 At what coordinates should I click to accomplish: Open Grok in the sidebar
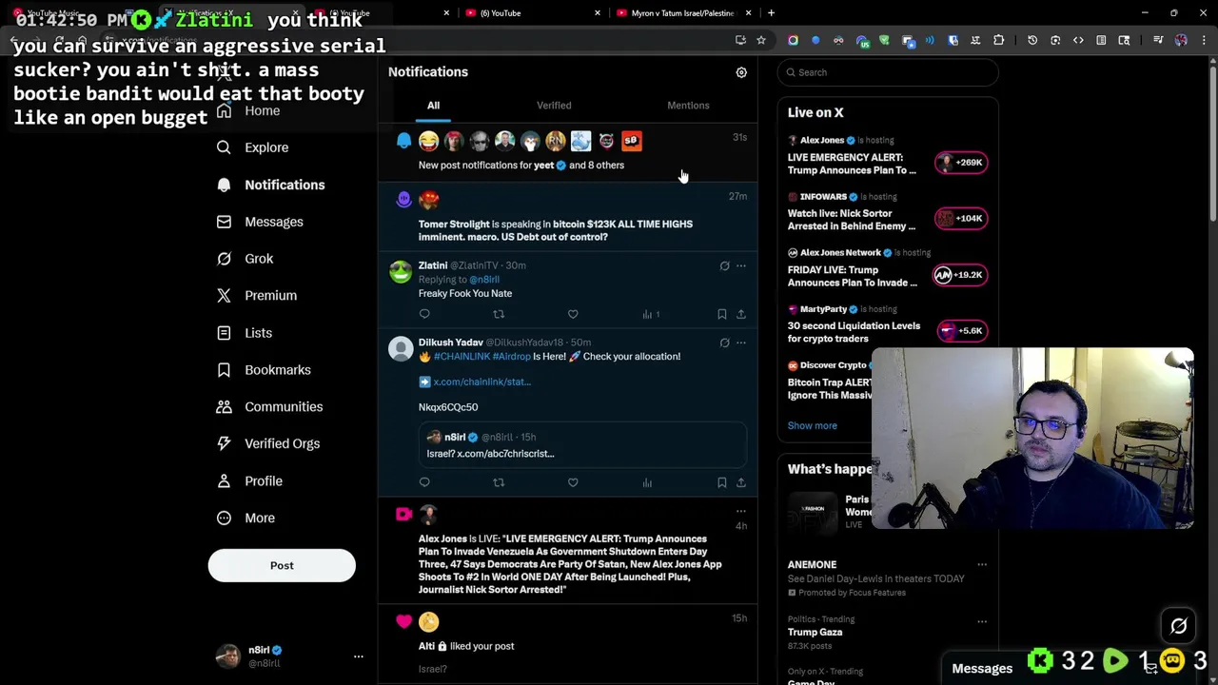(x=246, y=259)
